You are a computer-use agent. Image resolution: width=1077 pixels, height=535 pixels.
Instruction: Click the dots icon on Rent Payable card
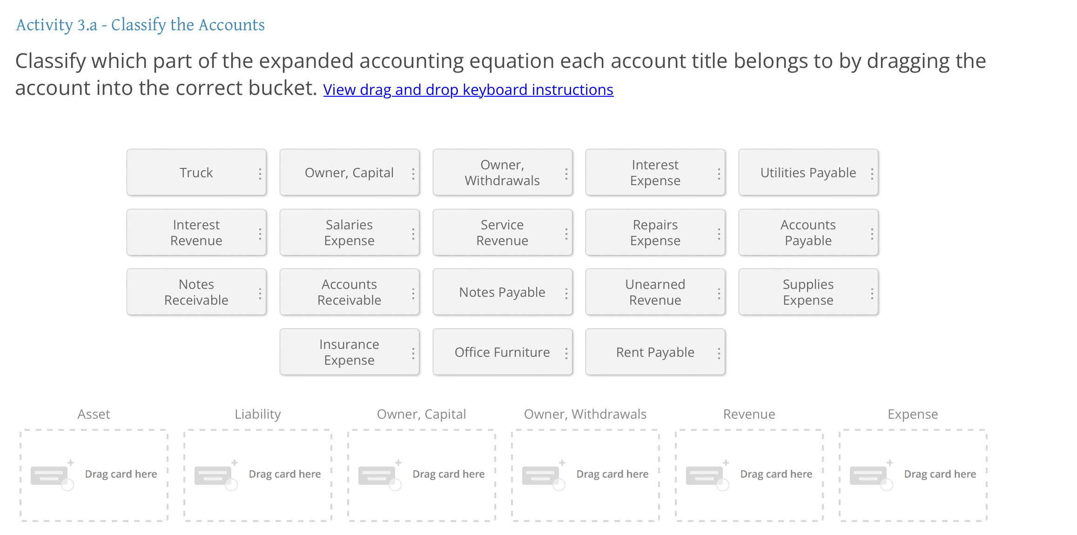click(x=719, y=353)
